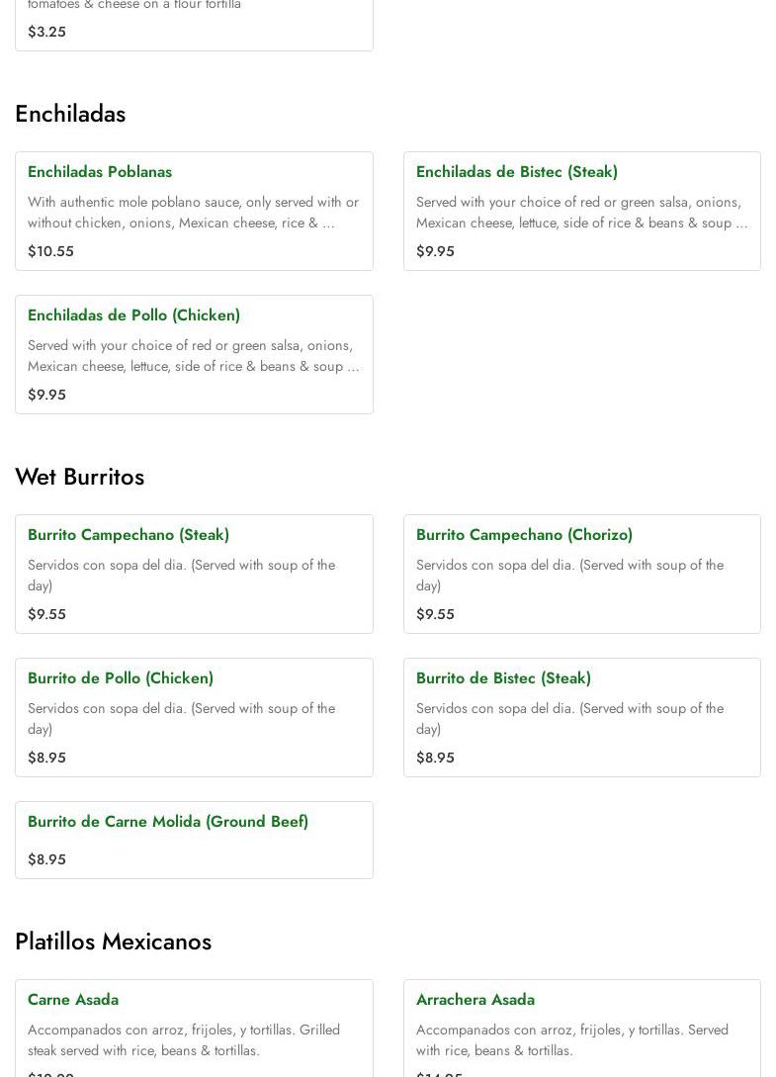Click Burrito de Pollo (Chicken) title
Image resolution: width=776 pixels, height=1077 pixels.
(x=121, y=678)
